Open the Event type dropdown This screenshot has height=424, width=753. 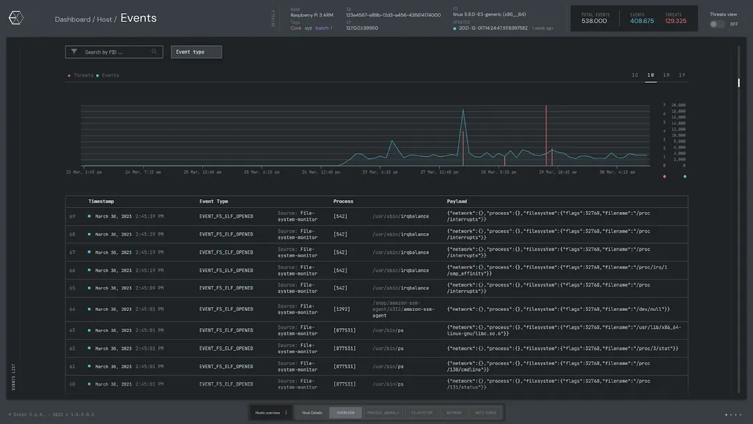[196, 51]
